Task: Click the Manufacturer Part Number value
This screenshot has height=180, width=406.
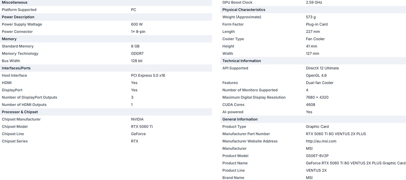Action: [336, 134]
